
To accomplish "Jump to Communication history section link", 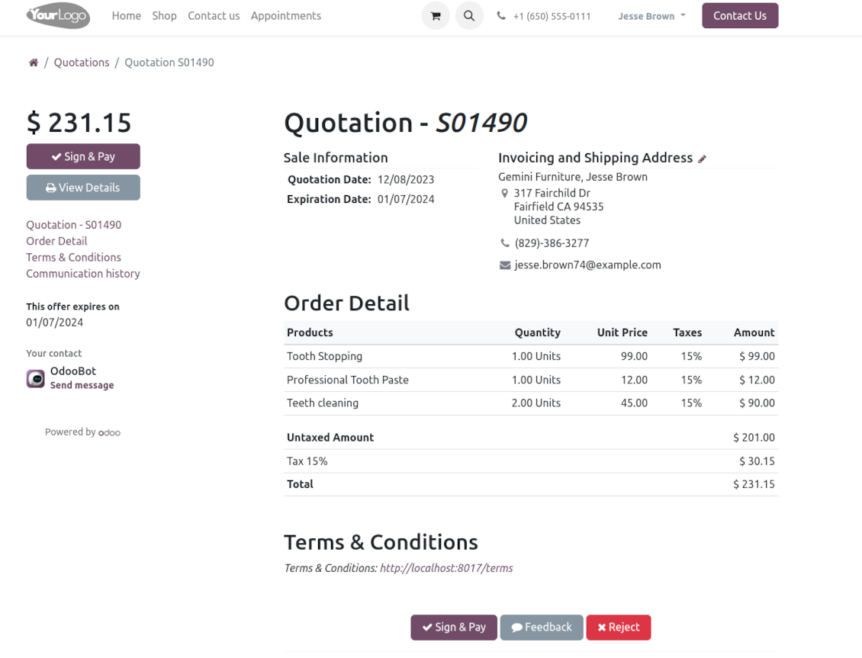I will pyautogui.click(x=83, y=274).
